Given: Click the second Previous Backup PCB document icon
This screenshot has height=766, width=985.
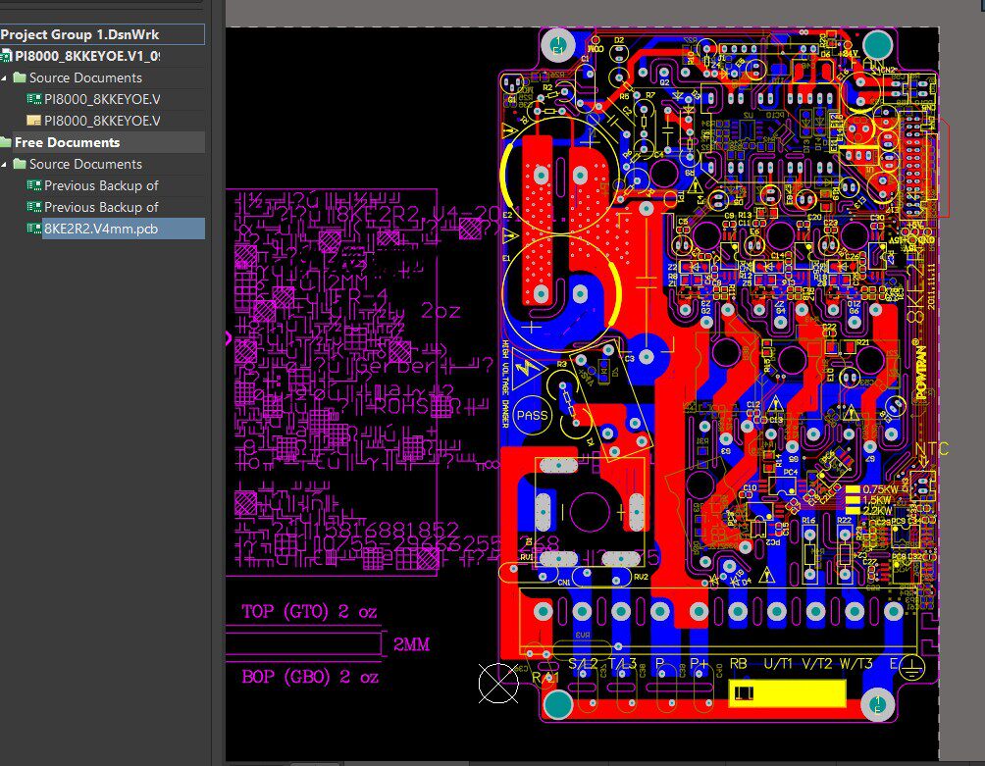Looking at the screenshot, I should coord(33,206).
